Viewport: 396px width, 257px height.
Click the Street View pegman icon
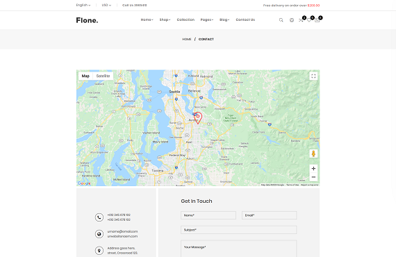pos(313,154)
